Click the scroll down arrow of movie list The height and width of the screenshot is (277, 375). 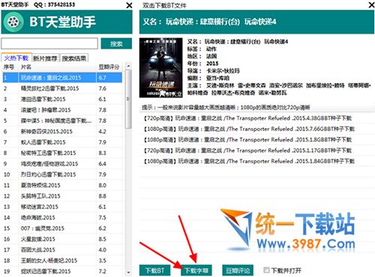[x=128, y=273]
